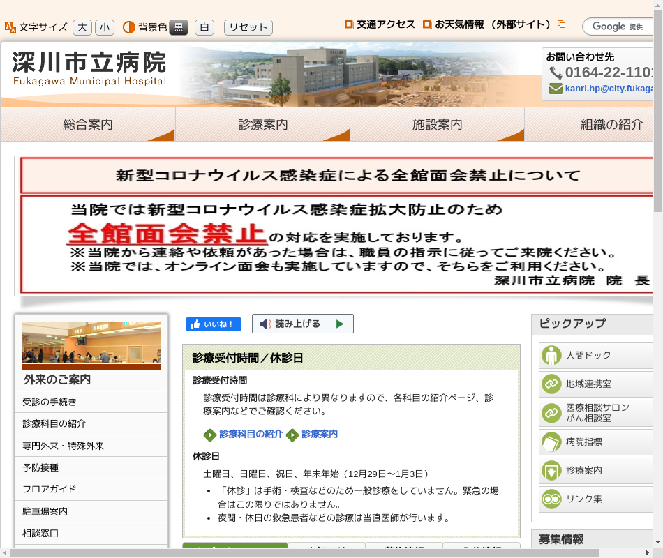Open the 総合案内 navigation menu
This screenshot has height=558, width=663.
(87, 125)
